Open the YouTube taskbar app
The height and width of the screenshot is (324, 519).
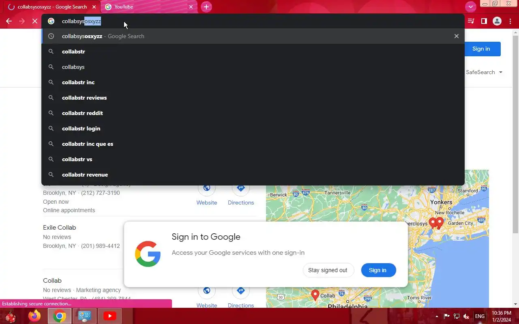(x=109, y=316)
